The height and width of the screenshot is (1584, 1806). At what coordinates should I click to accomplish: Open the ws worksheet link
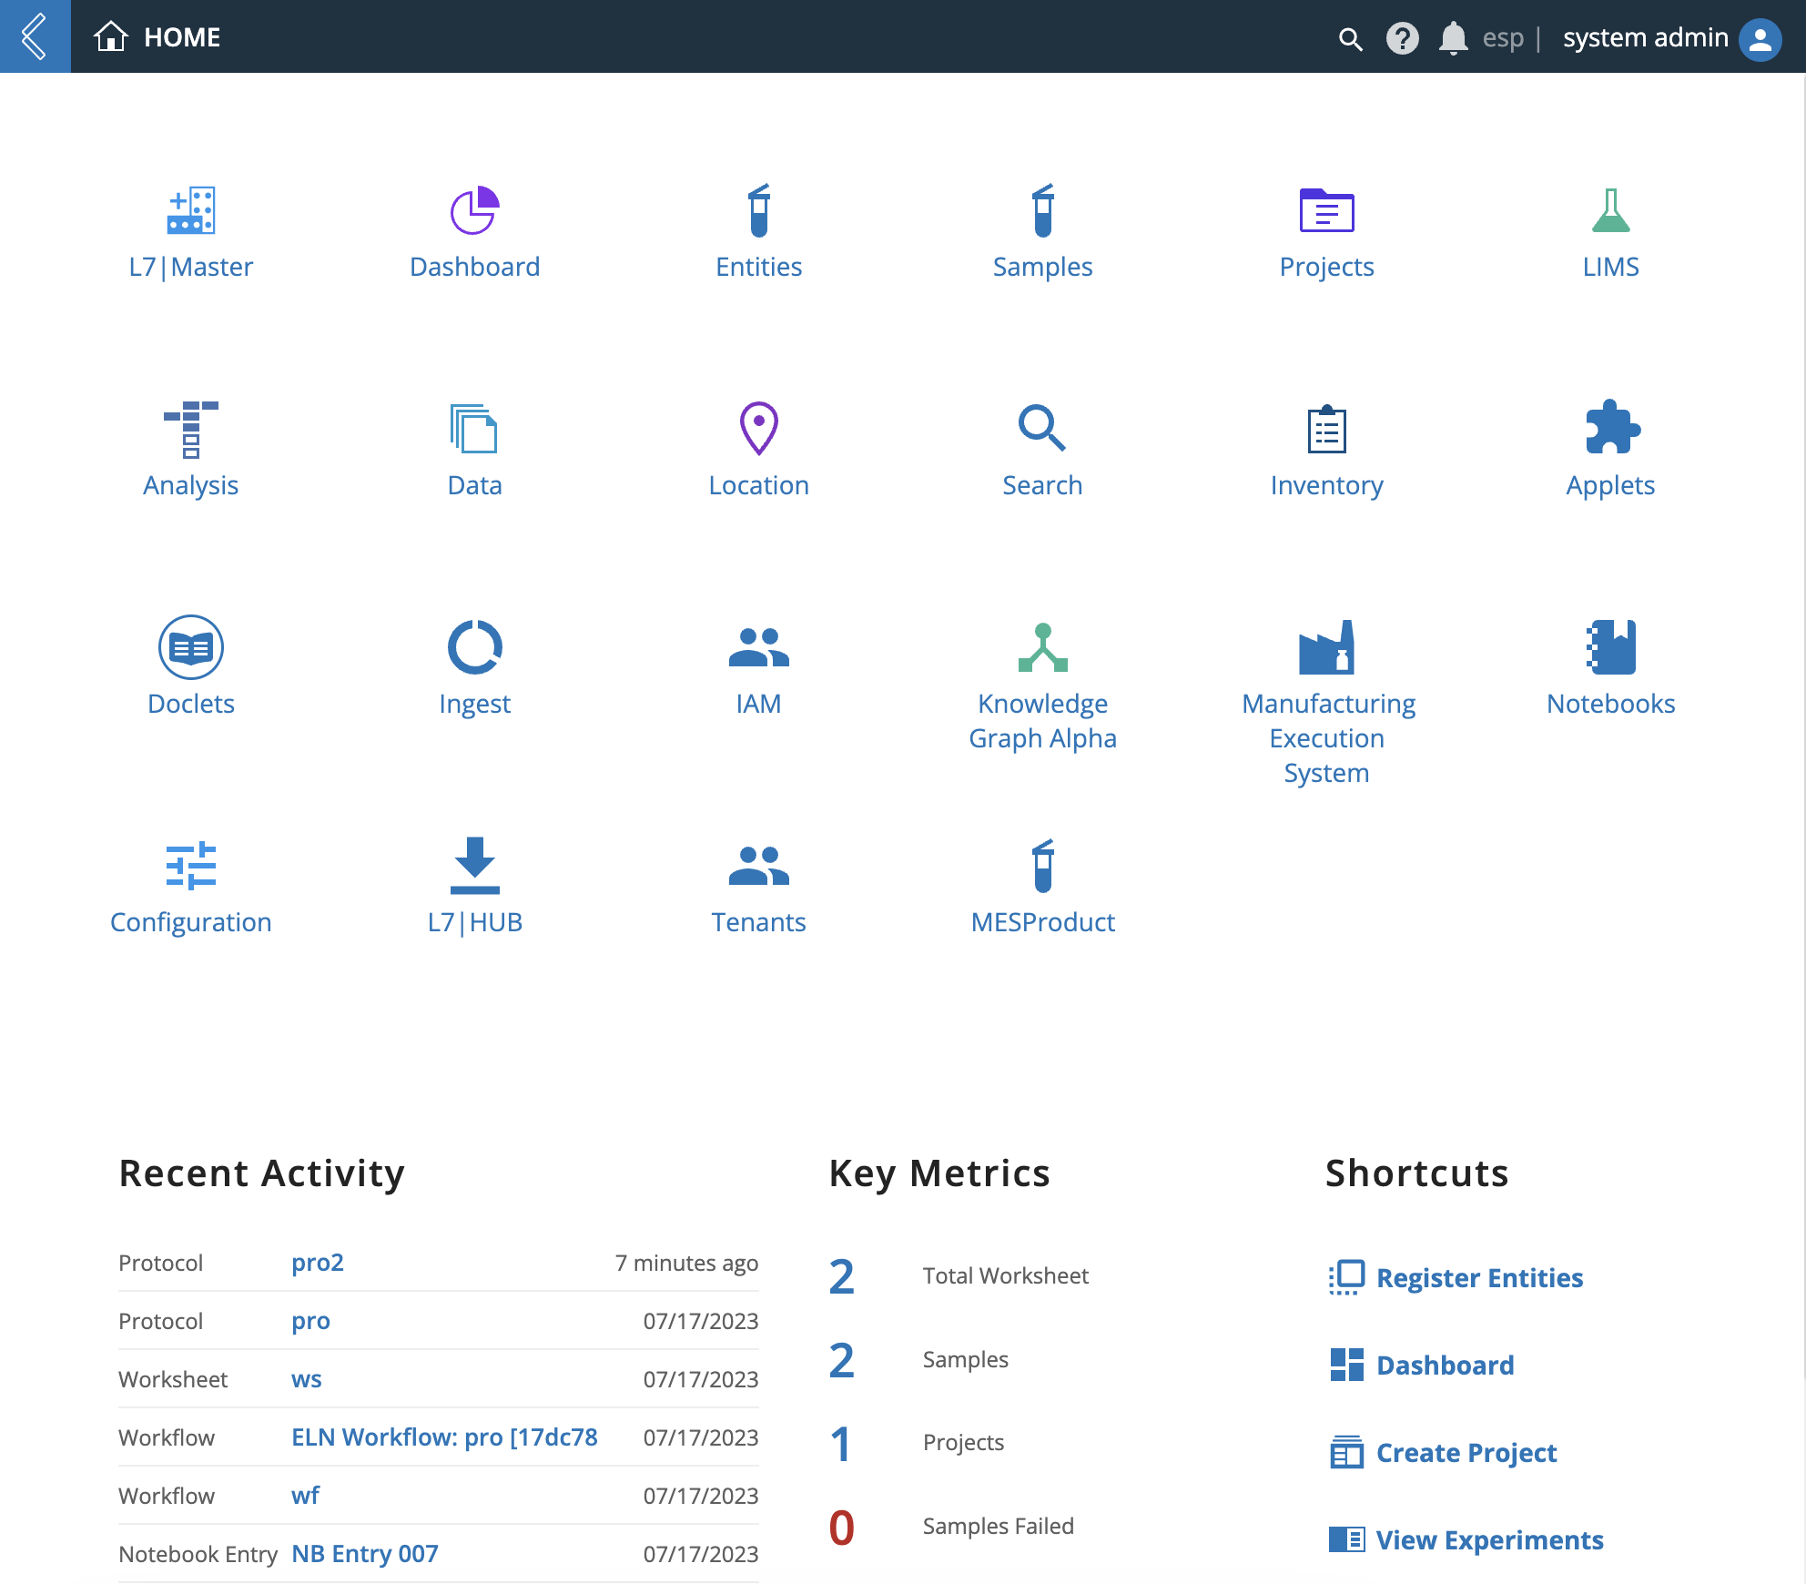pos(307,1379)
